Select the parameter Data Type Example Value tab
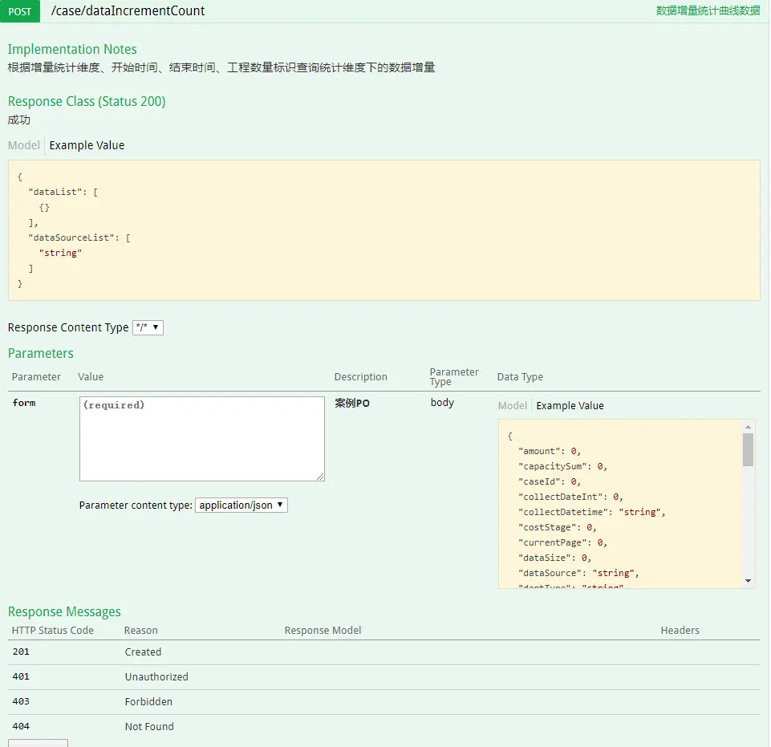 pos(570,406)
